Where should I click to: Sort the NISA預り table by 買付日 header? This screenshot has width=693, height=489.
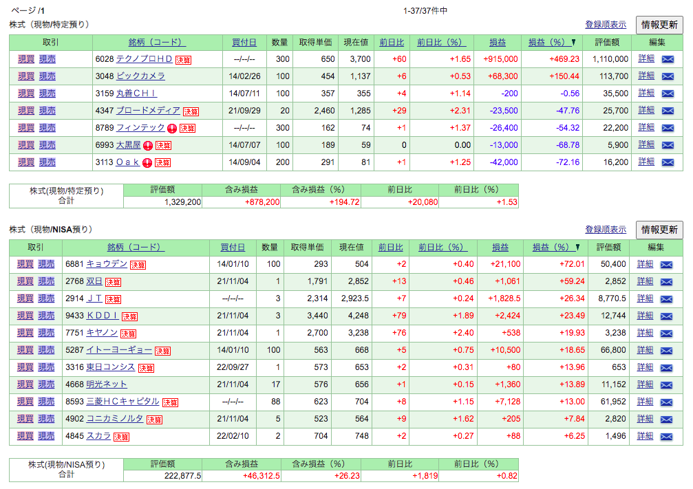click(x=233, y=248)
